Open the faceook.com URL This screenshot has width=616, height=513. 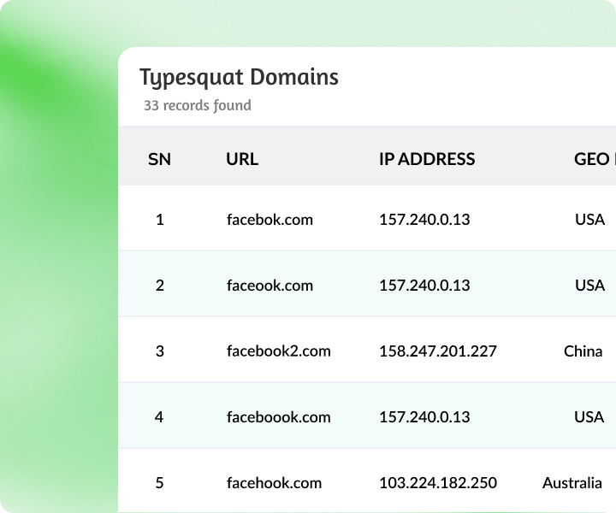[269, 286]
